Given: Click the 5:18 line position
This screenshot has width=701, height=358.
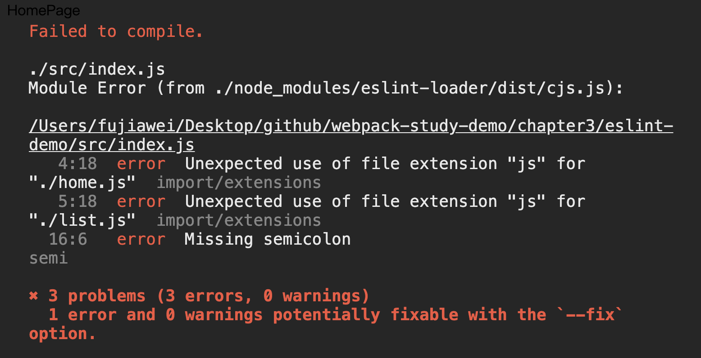Looking at the screenshot, I should click(x=77, y=201).
